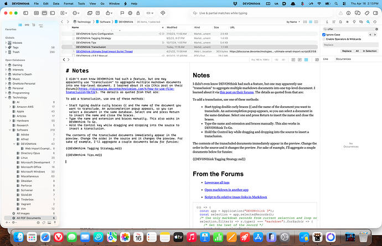Open the by Name sort dropdown

coord(293,22)
